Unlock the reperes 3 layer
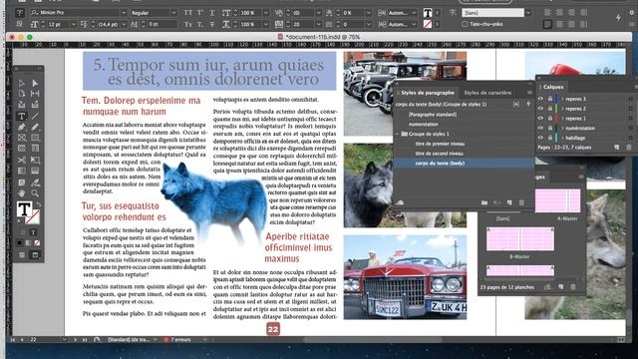 tap(549, 99)
